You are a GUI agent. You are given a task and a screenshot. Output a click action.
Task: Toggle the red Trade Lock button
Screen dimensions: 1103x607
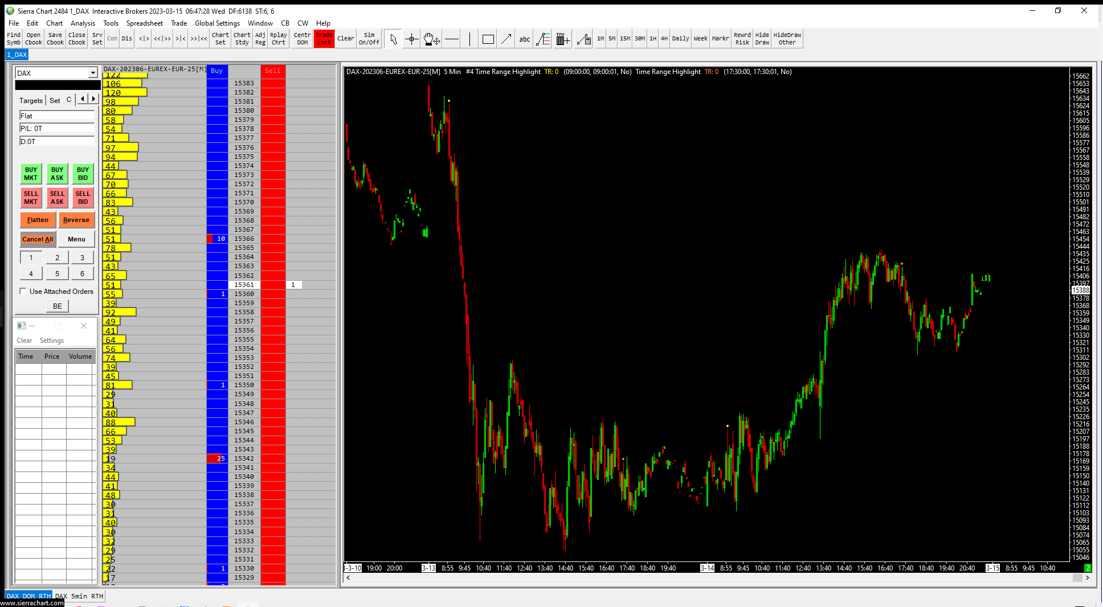coord(324,39)
